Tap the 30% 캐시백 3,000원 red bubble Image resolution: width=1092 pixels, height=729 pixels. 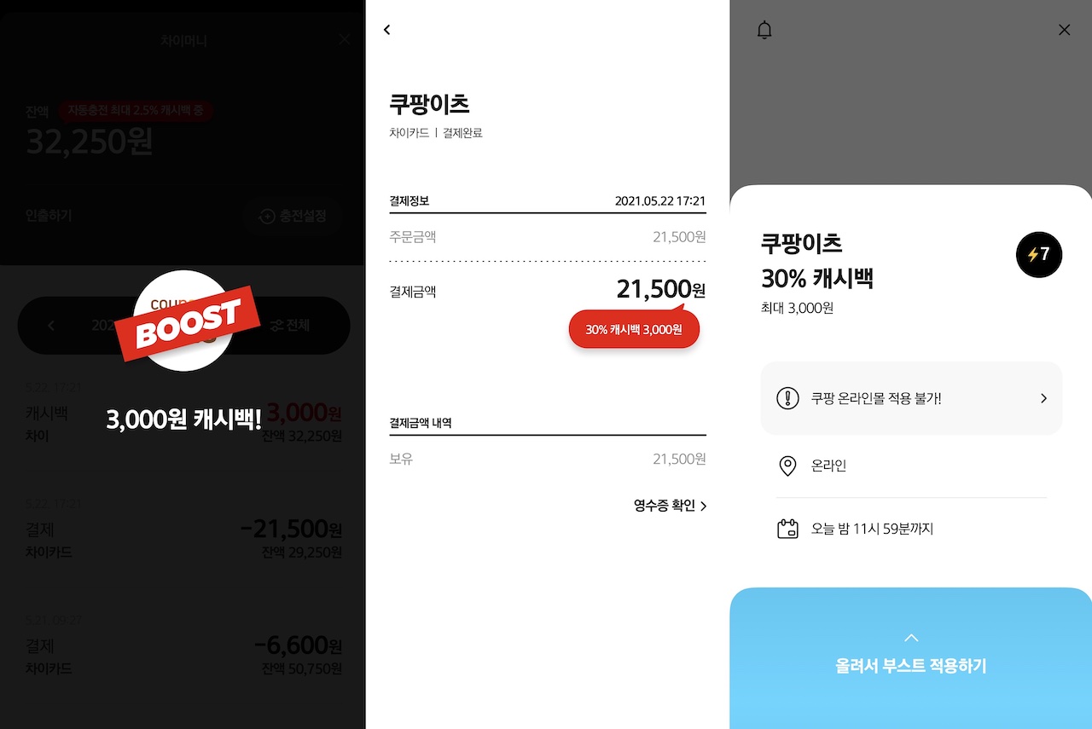pos(634,329)
